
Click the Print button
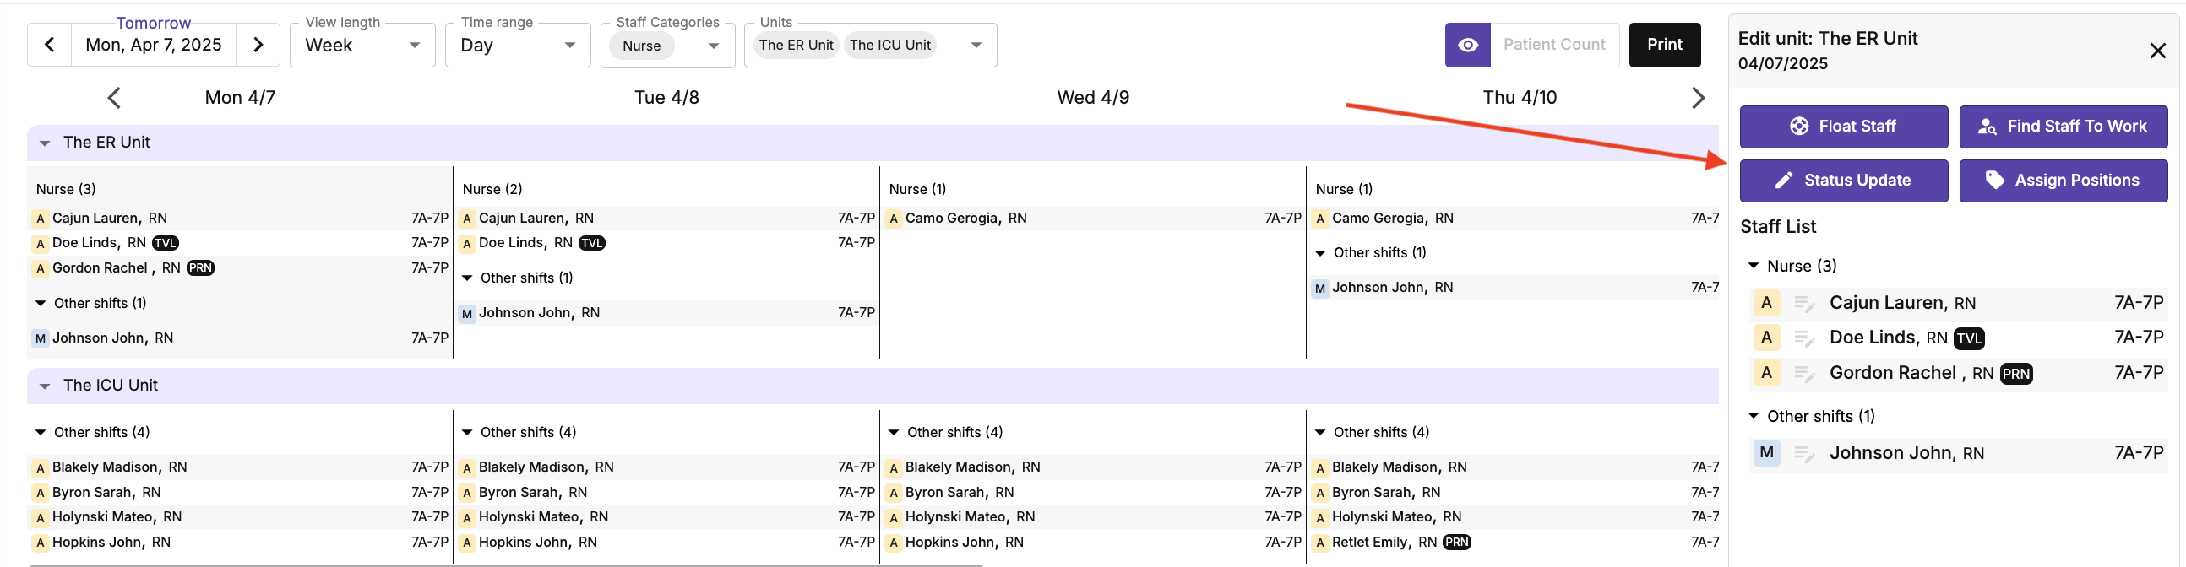coord(1664,45)
